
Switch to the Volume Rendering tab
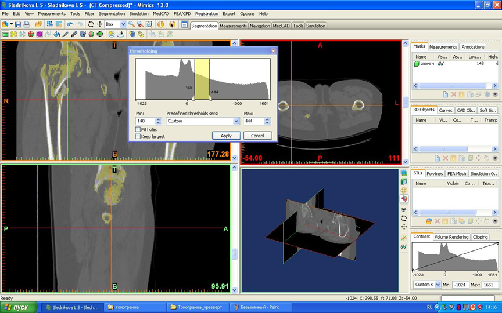point(451,237)
